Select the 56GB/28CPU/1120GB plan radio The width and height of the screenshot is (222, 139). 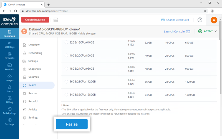pos(66,82)
